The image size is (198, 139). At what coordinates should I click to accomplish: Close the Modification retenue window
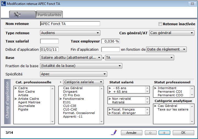coord(192,4)
